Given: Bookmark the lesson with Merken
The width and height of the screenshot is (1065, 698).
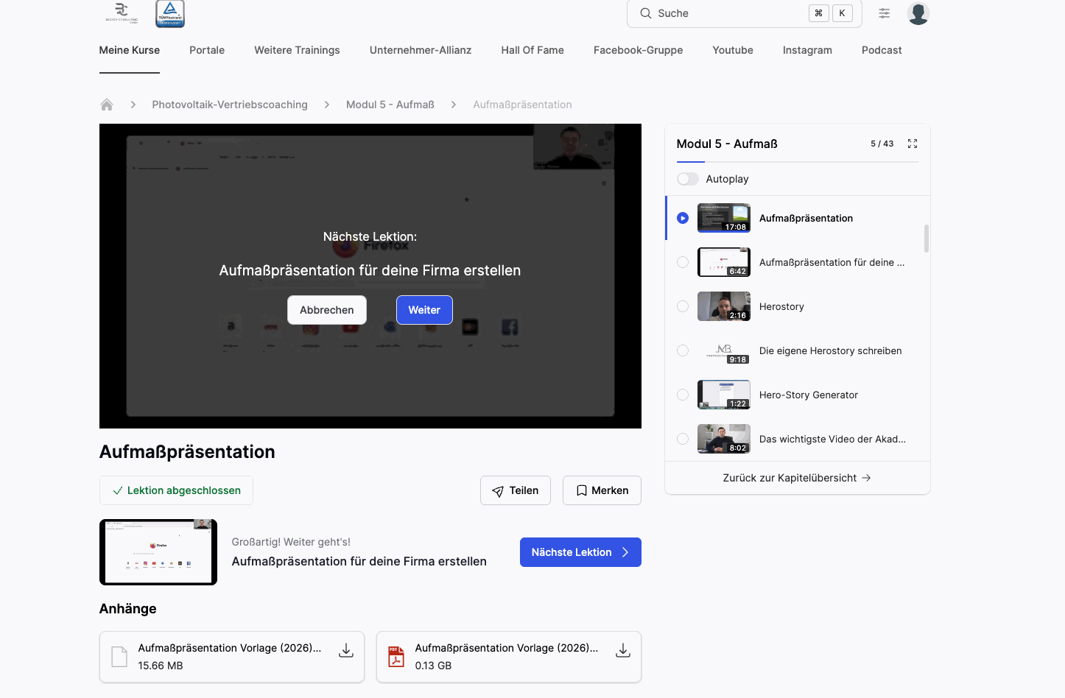Looking at the screenshot, I should tap(602, 490).
